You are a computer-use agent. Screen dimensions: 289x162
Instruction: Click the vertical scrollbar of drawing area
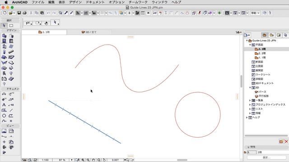241,81
